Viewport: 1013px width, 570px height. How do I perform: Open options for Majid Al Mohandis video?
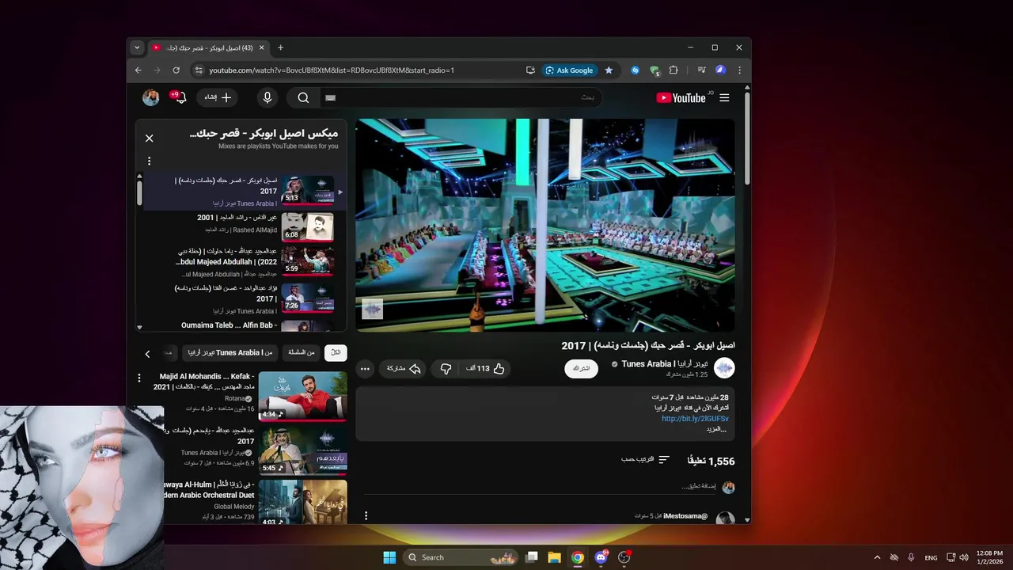139,378
